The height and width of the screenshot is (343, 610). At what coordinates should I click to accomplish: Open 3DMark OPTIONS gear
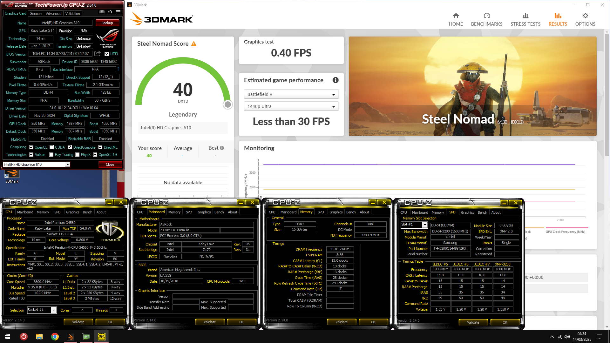coord(585,19)
